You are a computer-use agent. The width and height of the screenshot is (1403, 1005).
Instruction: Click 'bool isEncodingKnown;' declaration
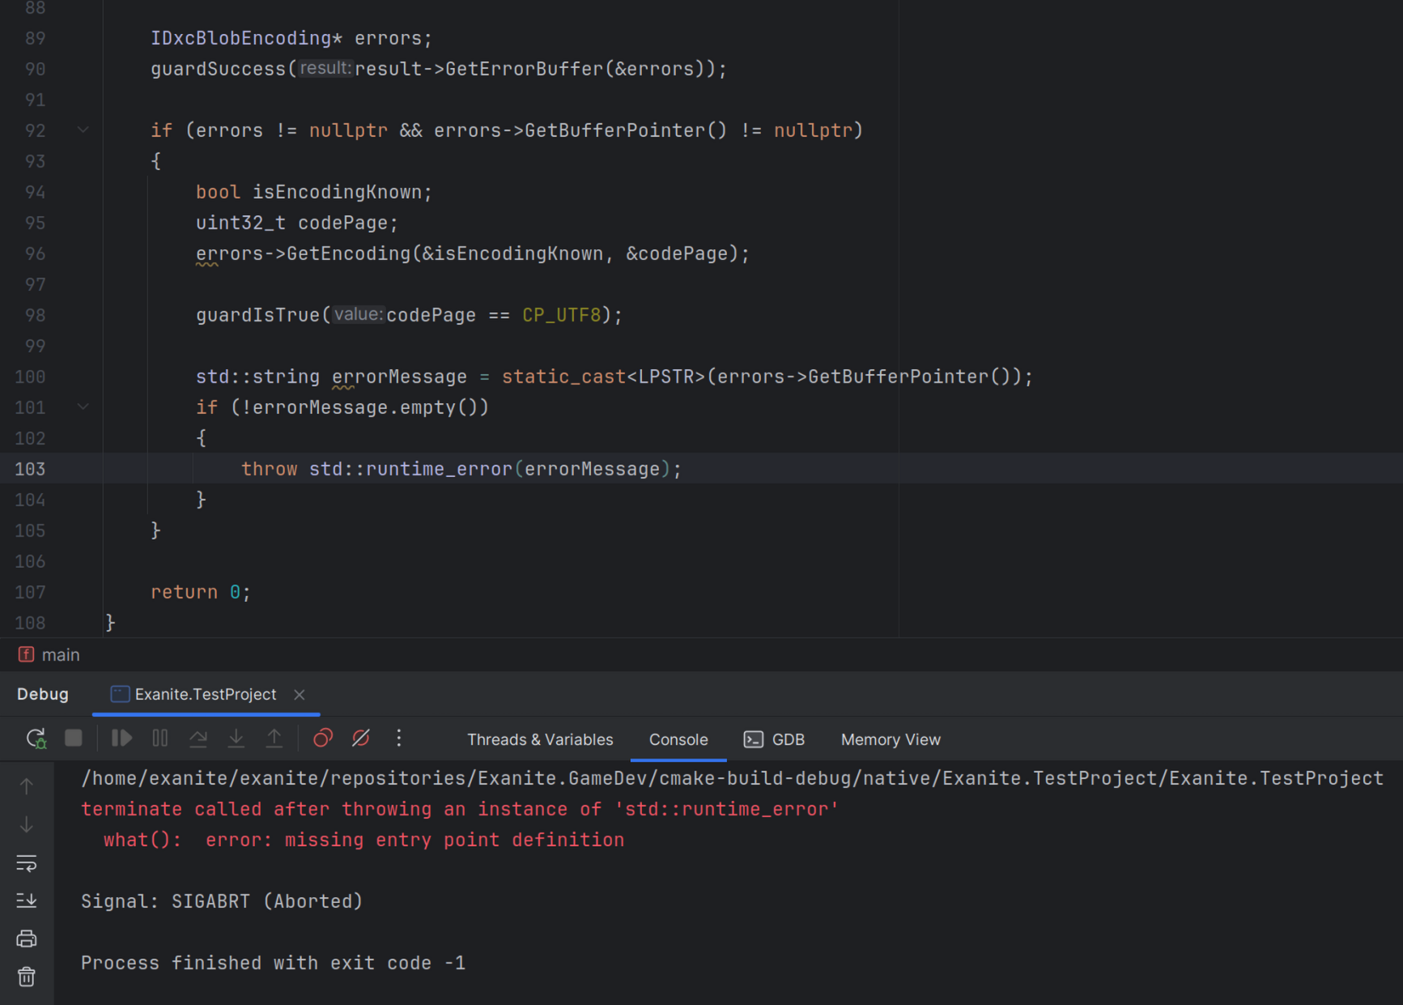coord(314,192)
